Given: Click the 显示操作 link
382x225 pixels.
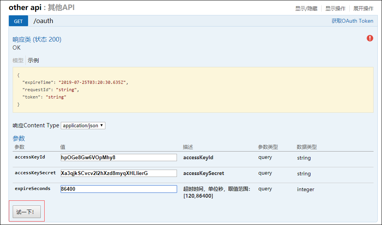Looking at the screenshot, I should click(335, 8).
